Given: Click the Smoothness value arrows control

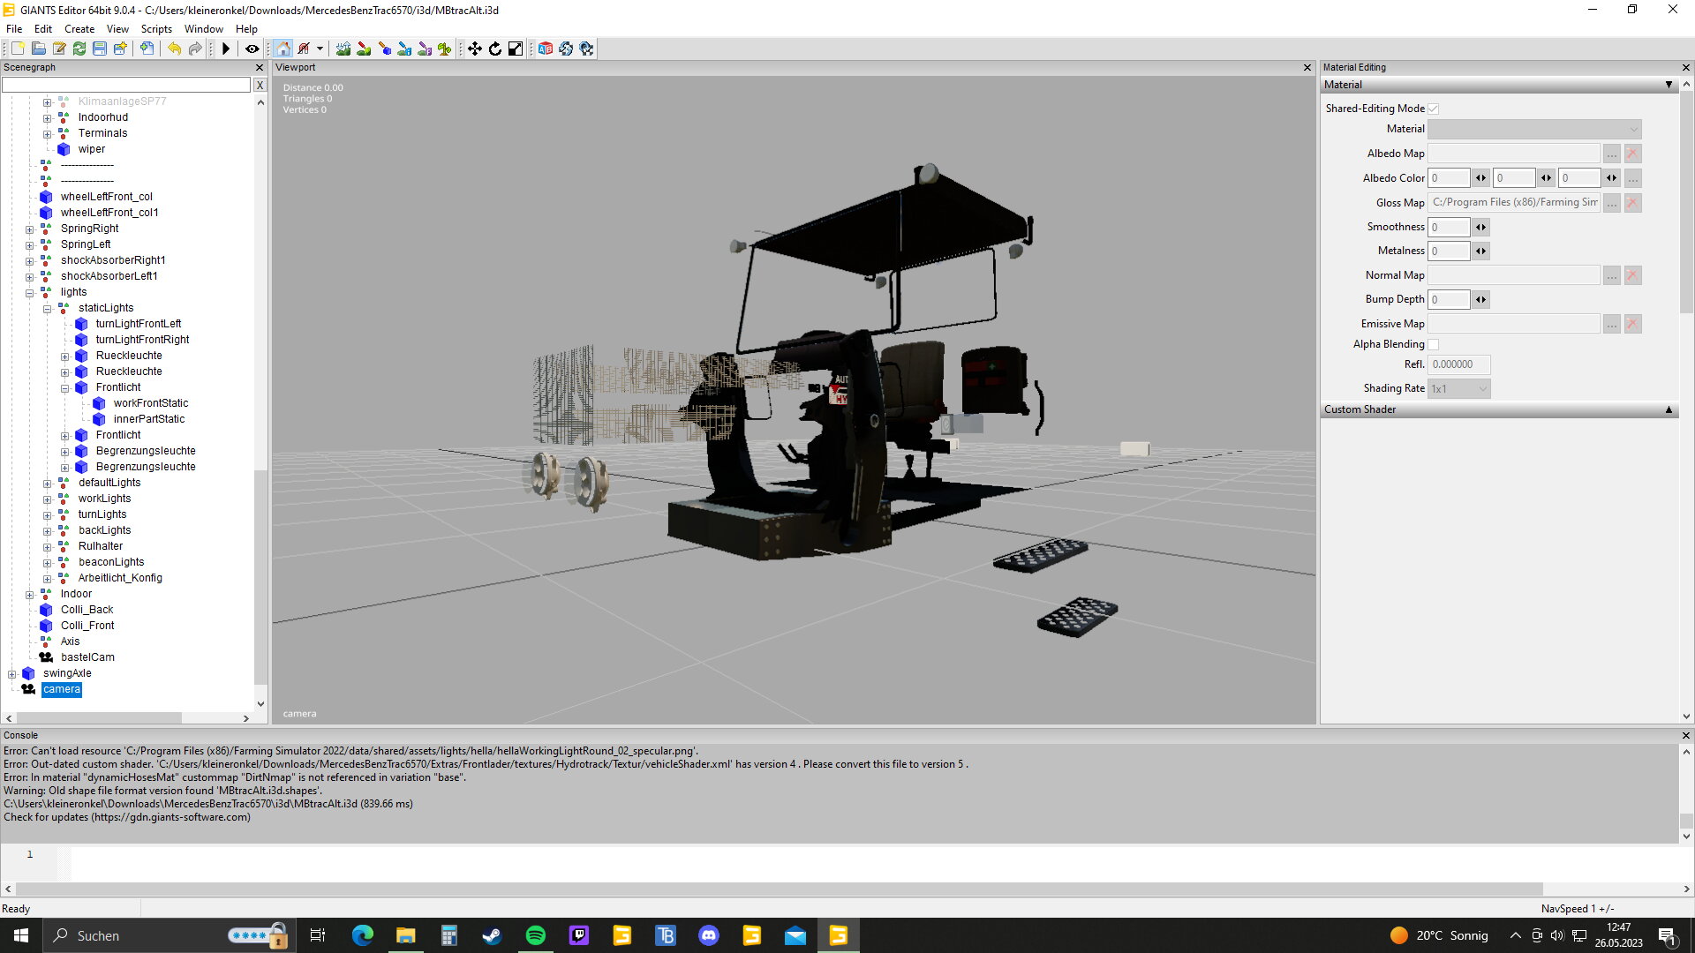Looking at the screenshot, I should 1480,227.
